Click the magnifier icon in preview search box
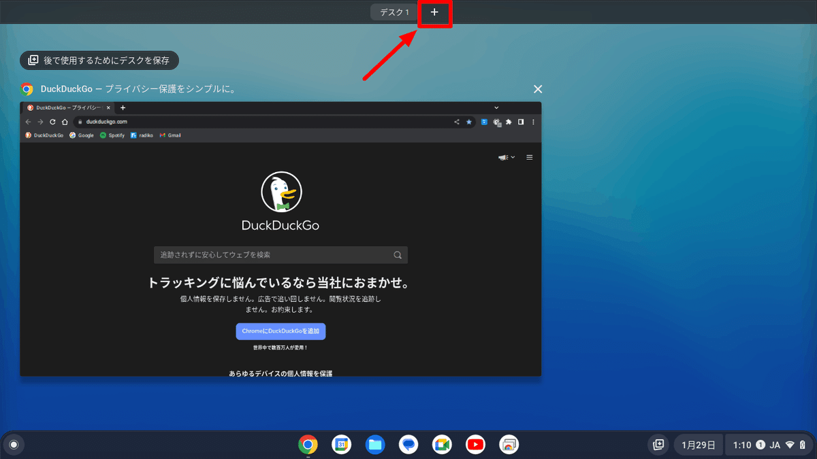Viewport: 817px width, 459px height. click(x=398, y=255)
